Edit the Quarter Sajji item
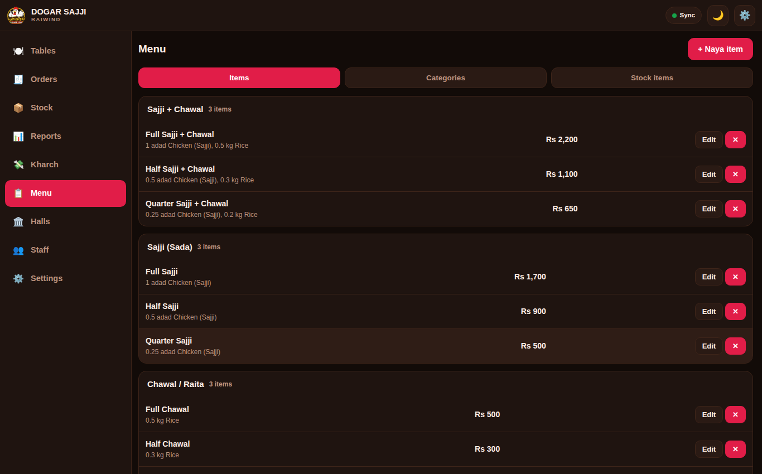 coord(709,346)
